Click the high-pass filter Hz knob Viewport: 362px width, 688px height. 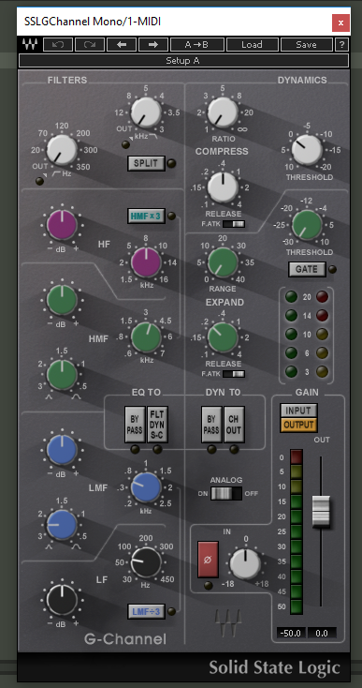click(x=62, y=150)
